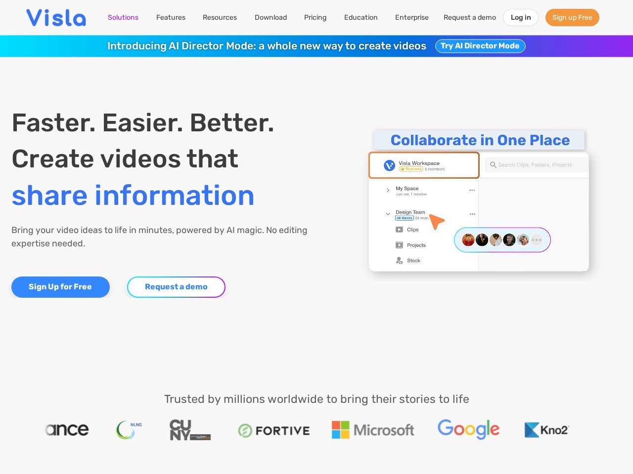Open the Resources menu
Image resolution: width=633 pixels, height=474 pixels.
point(220,17)
